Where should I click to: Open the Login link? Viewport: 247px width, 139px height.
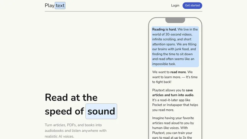tap(175, 6)
